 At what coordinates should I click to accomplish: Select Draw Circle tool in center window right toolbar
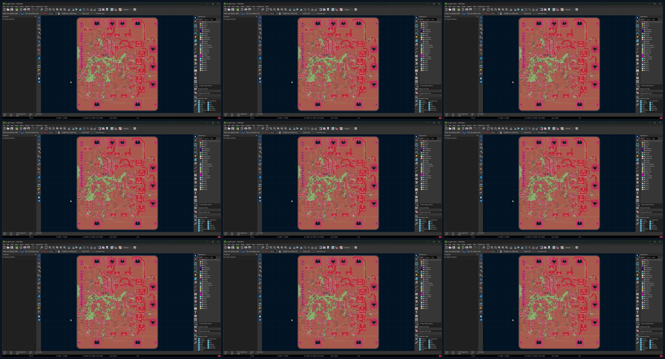click(416, 179)
